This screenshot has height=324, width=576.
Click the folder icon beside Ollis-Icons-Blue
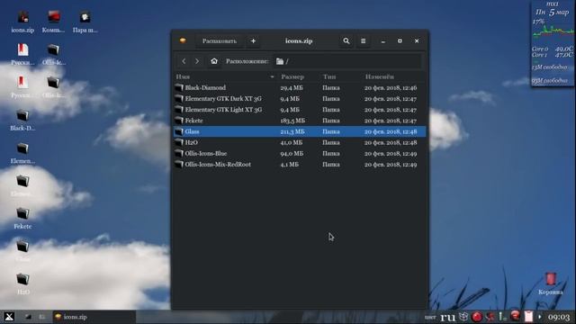point(179,154)
